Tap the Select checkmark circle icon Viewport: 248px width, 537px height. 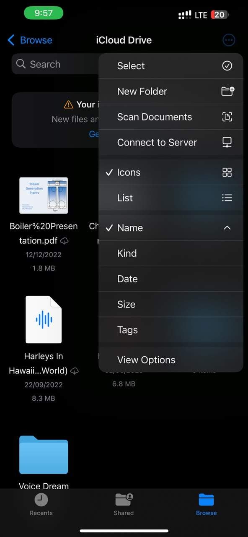click(227, 66)
